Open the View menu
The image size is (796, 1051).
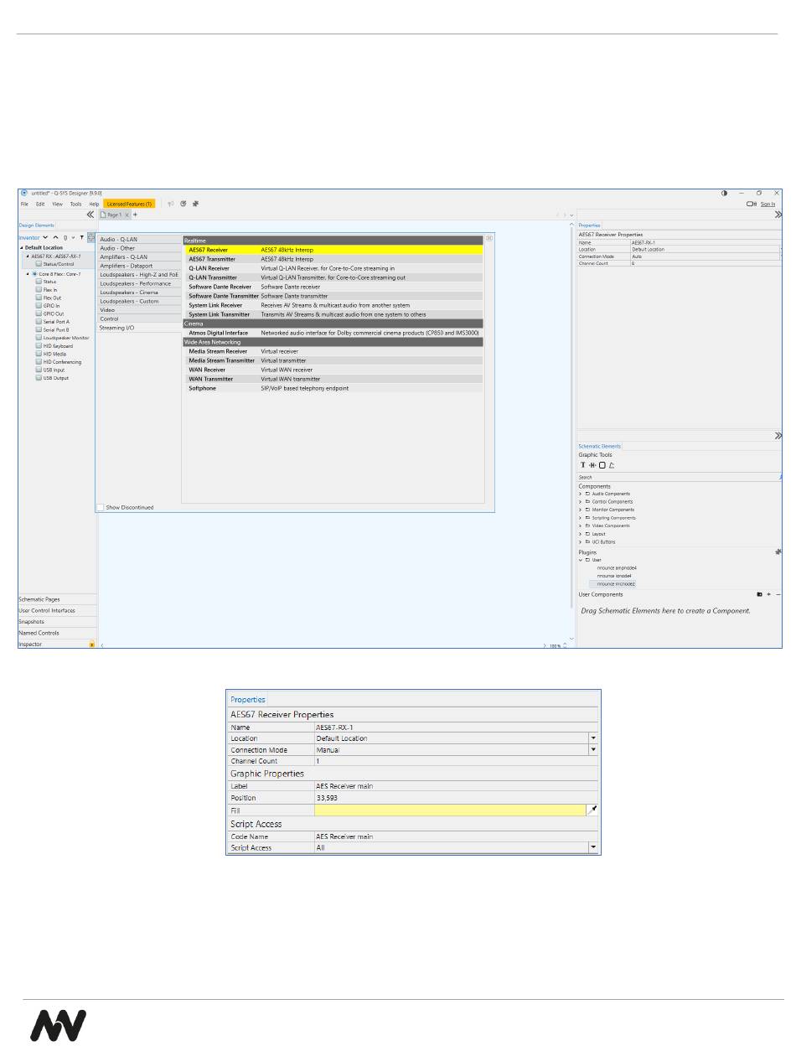pyautogui.click(x=57, y=204)
